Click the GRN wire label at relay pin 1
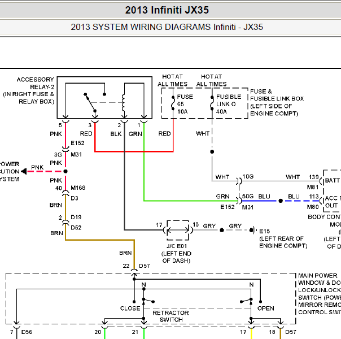 [x=135, y=134]
